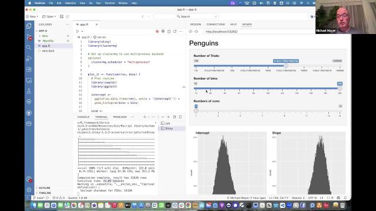Click the Numbers of core slider handle

(x=196, y=111)
